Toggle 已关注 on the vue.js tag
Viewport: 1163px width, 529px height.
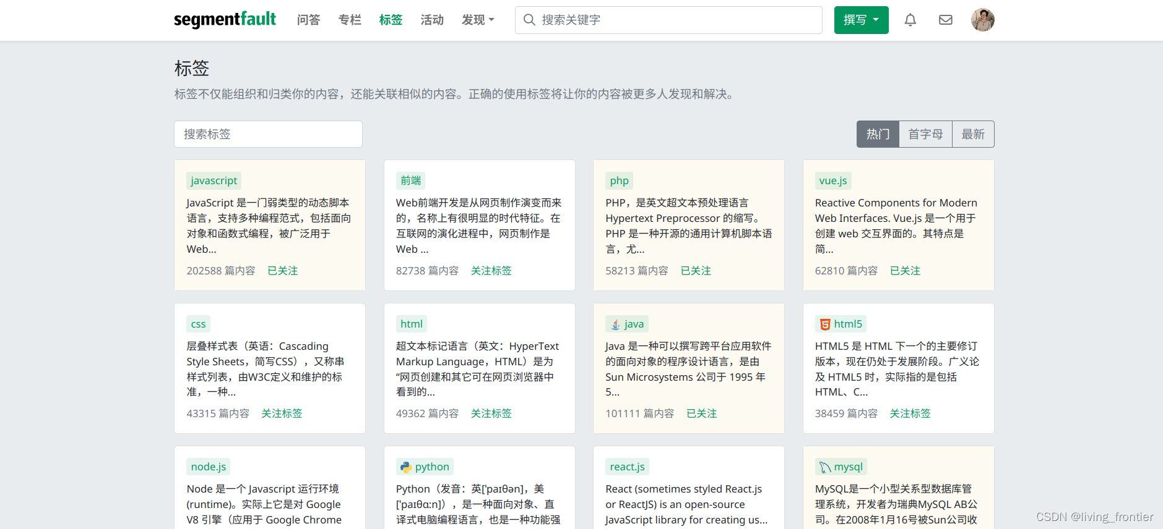905,271
